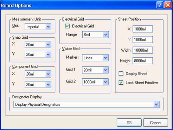Disable the Electrical Grid checkbox
This screenshot has width=173, height=130.
(67, 26)
